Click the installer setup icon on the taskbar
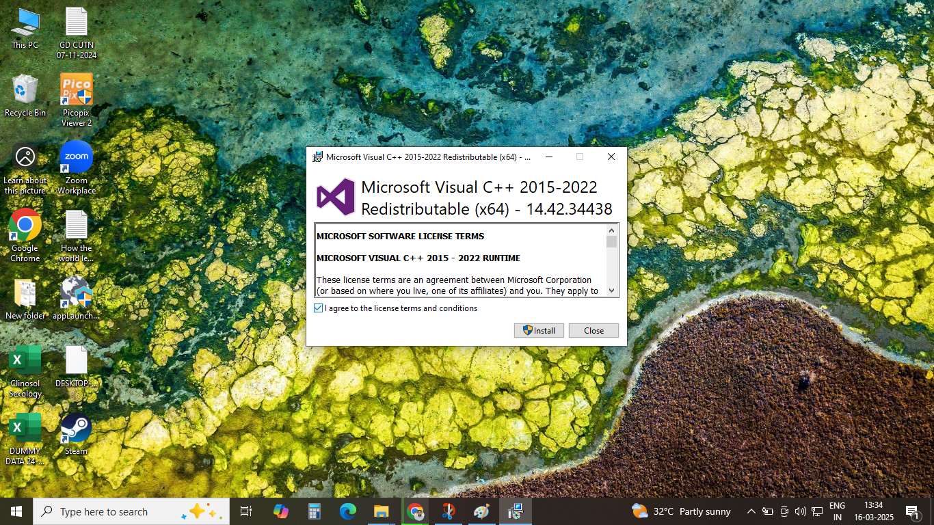Screen dimensions: 934x525 pos(516,511)
